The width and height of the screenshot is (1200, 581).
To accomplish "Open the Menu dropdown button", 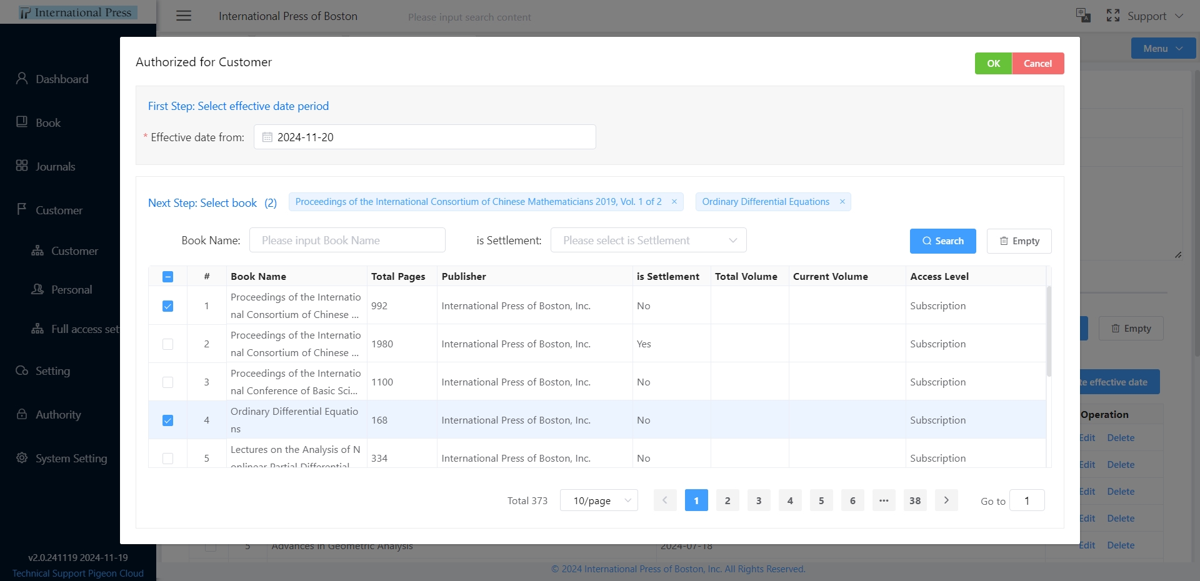I will (1163, 49).
